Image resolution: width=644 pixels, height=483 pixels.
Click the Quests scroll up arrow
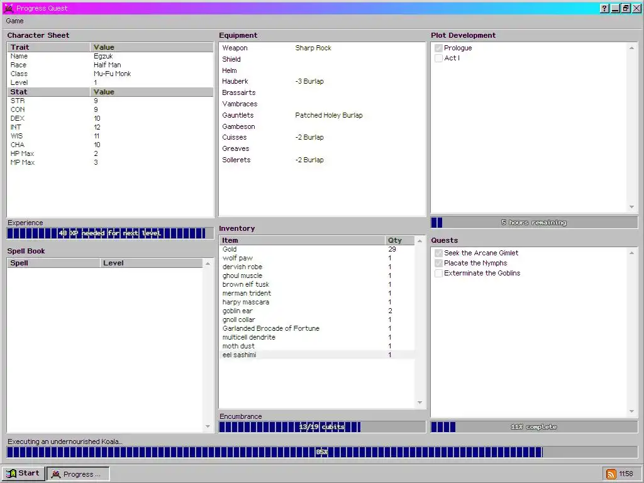coord(631,253)
